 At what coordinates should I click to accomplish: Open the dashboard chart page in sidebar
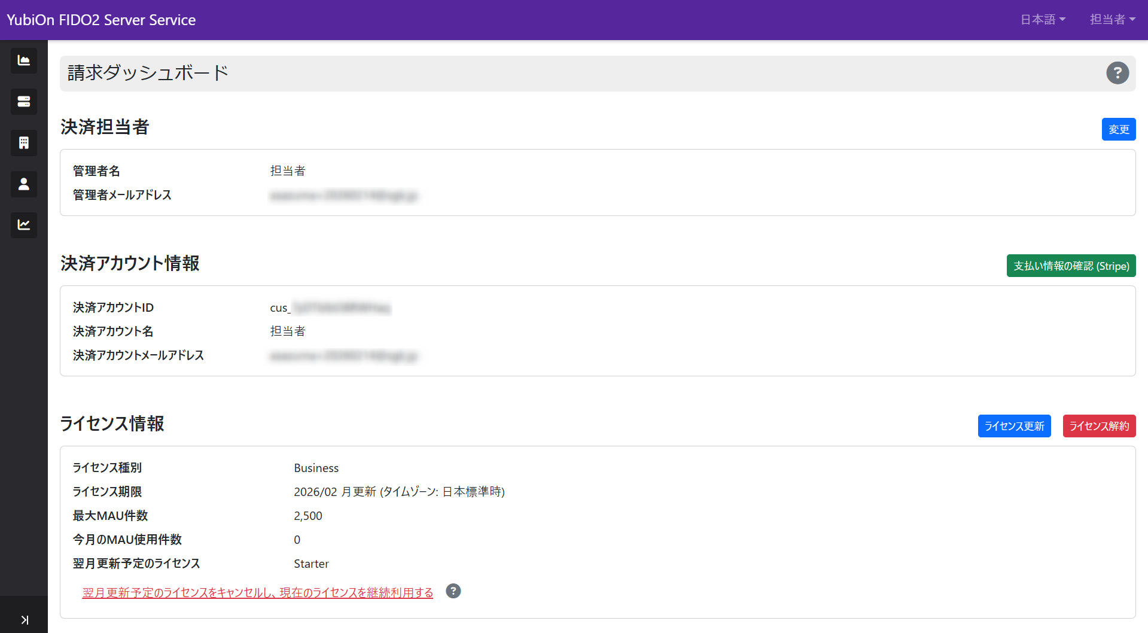coord(23,60)
